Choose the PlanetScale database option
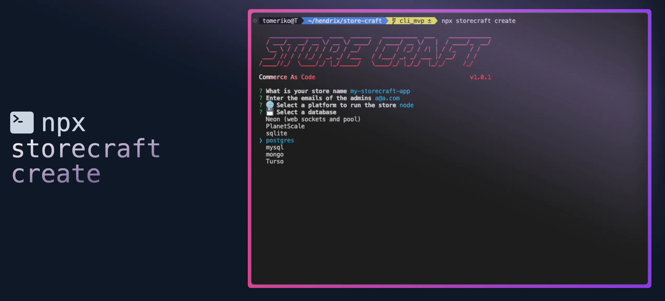This screenshot has height=301, width=665. (x=285, y=126)
